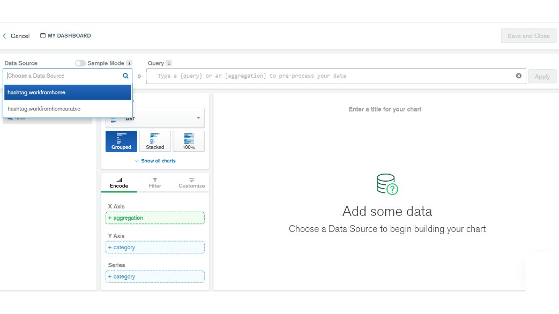
Task: Expand Show all charts
Action: (x=155, y=161)
